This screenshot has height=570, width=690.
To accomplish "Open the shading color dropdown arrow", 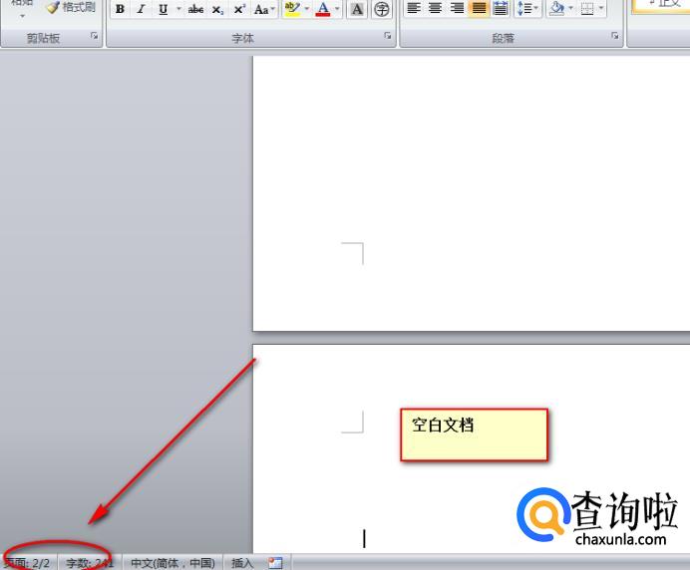I will (570, 8).
